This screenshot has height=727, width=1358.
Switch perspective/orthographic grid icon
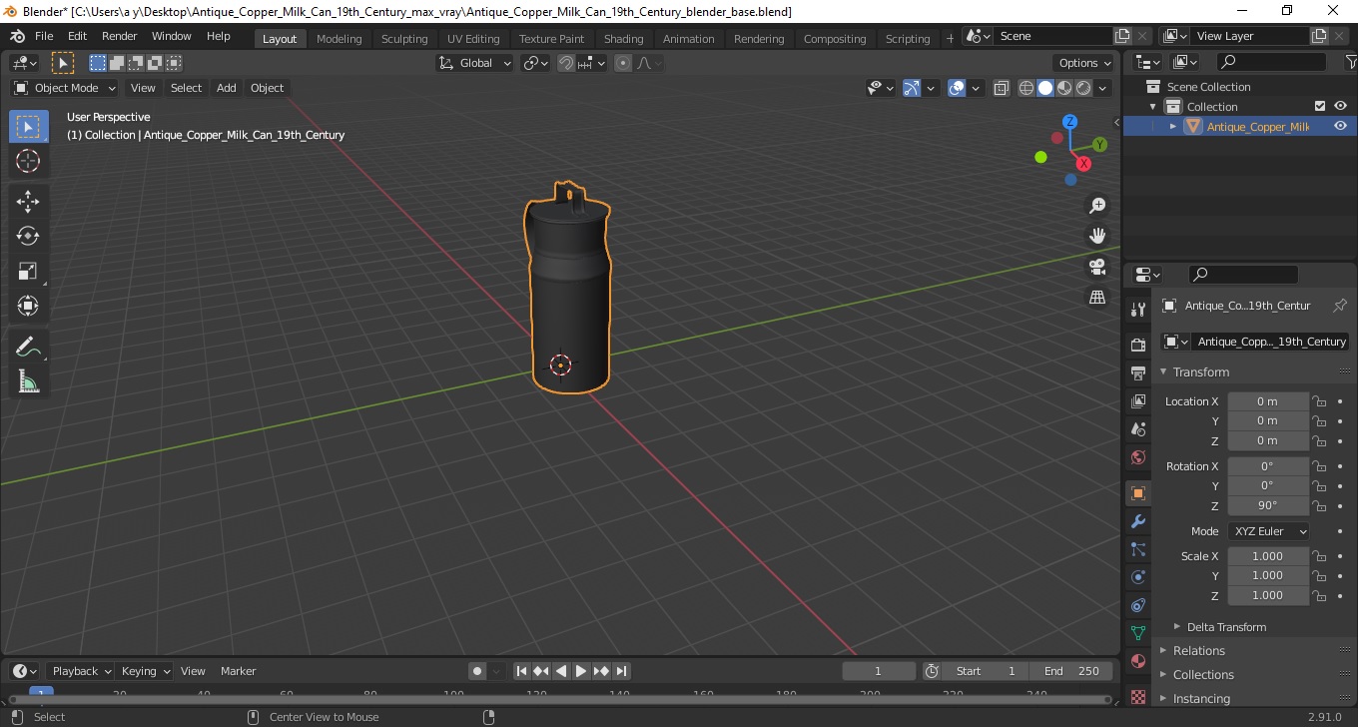point(1097,298)
